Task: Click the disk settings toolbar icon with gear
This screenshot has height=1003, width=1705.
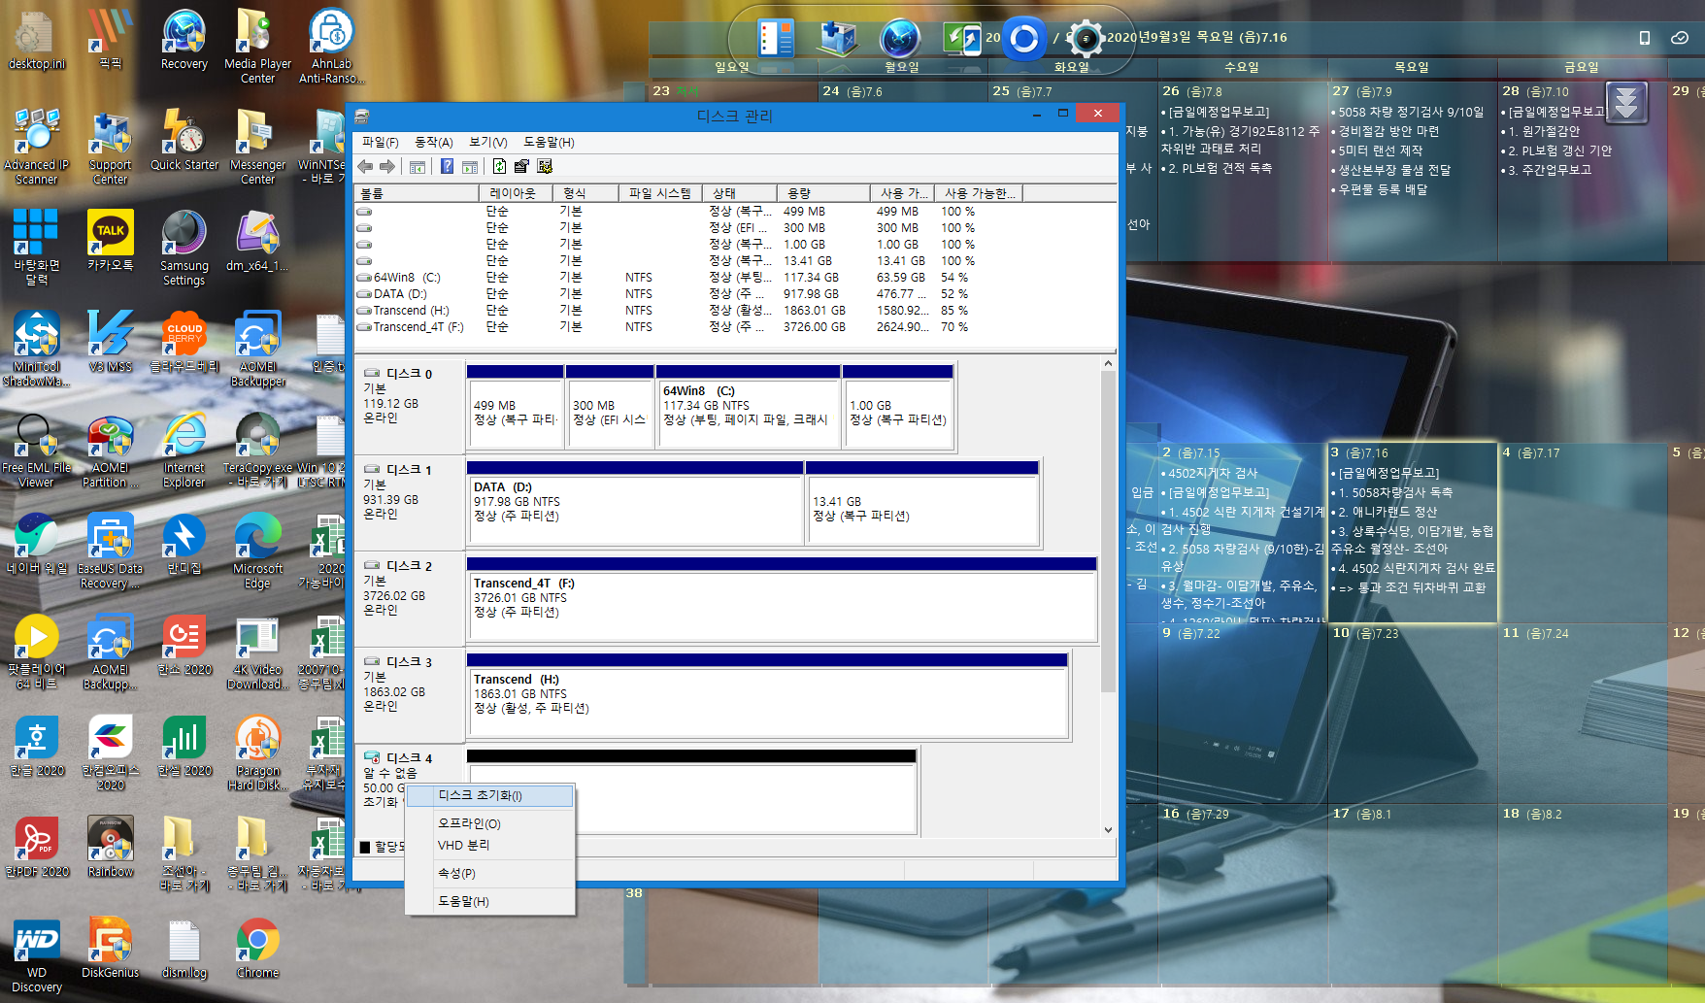Action: (545, 166)
